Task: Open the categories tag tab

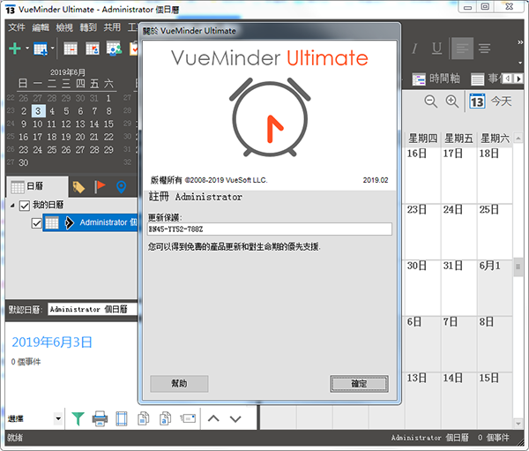Action: 78,187
